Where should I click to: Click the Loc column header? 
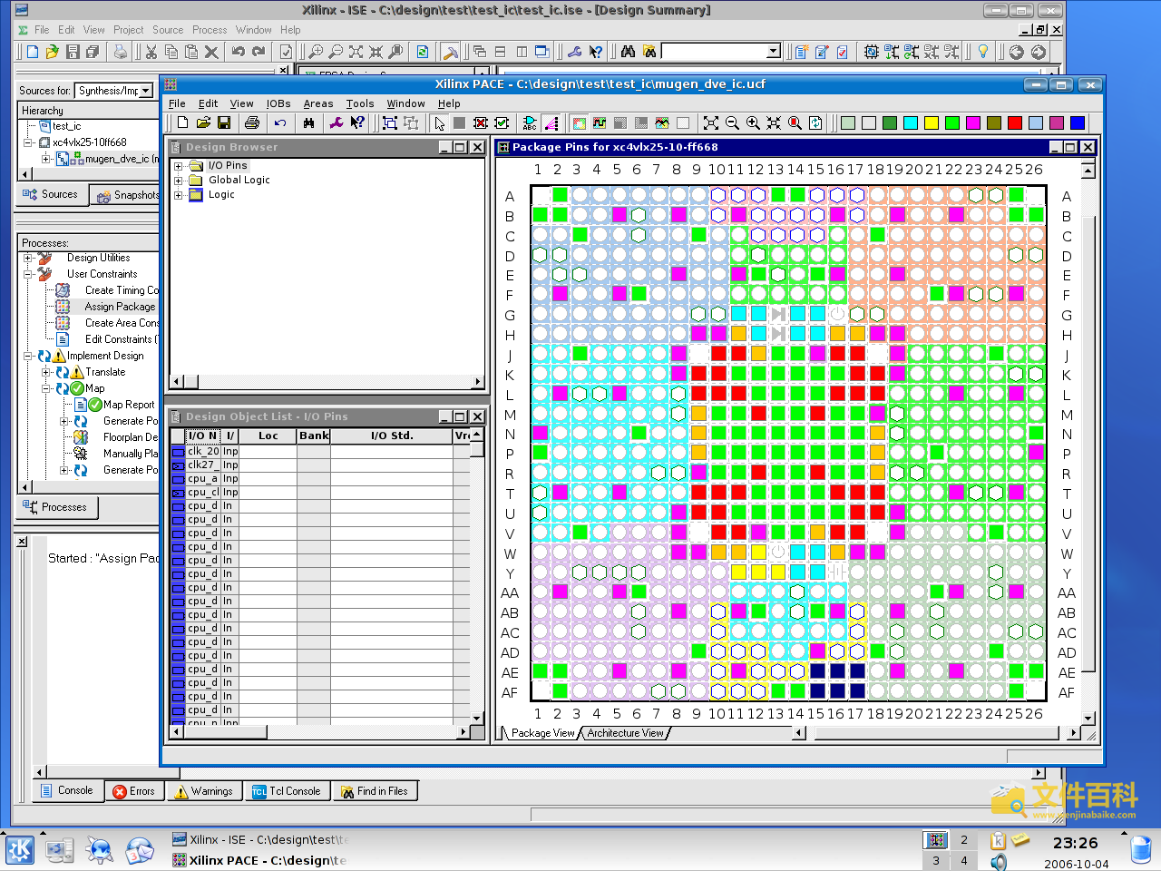(268, 436)
